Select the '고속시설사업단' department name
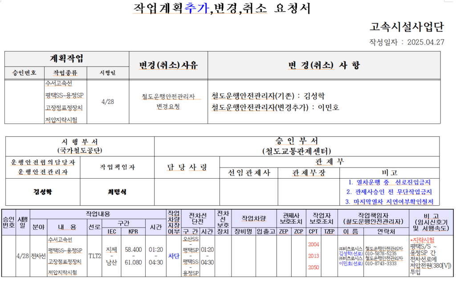The height and width of the screenshot is (283, 456). click(407, 27)
